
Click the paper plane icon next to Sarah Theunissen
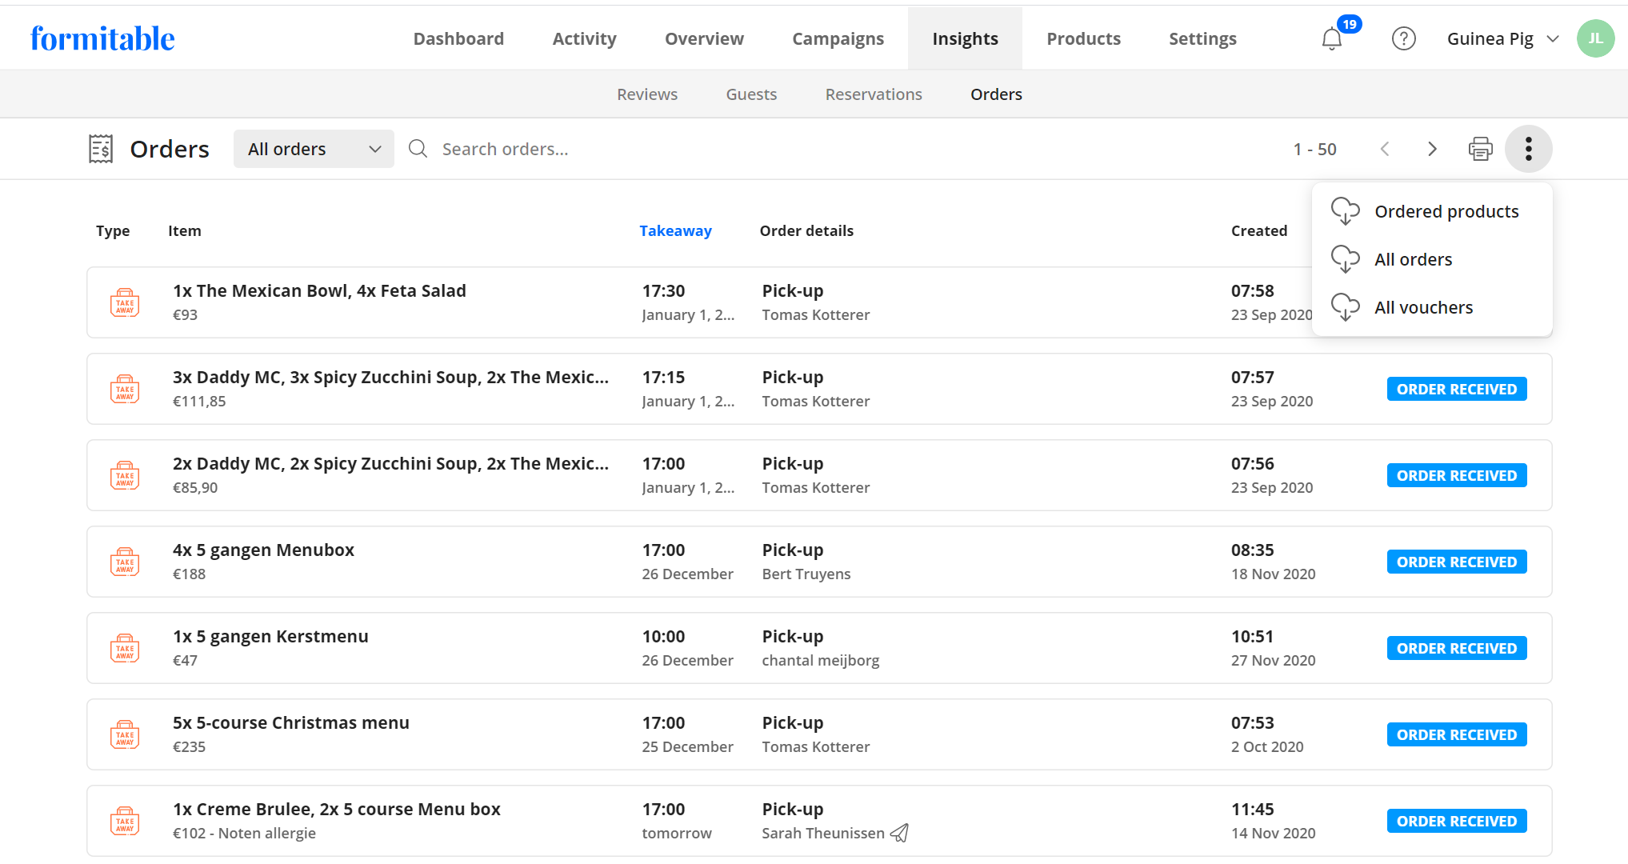click(900, 833)
